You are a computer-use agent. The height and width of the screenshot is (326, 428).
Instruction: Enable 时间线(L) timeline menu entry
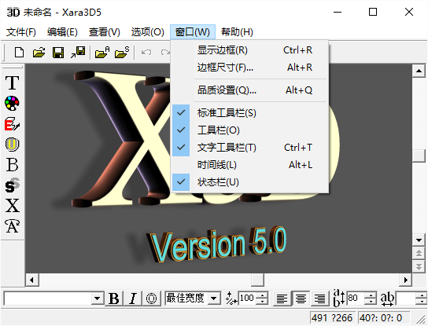pos(249,165)
